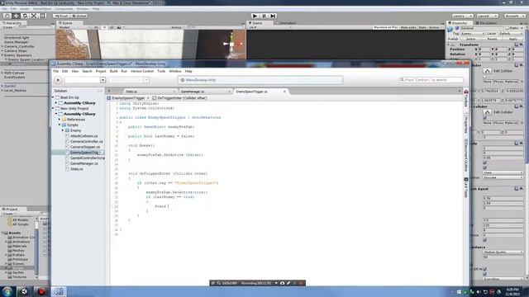Select Unity Rect transform tool

click(x=43, y=16)
